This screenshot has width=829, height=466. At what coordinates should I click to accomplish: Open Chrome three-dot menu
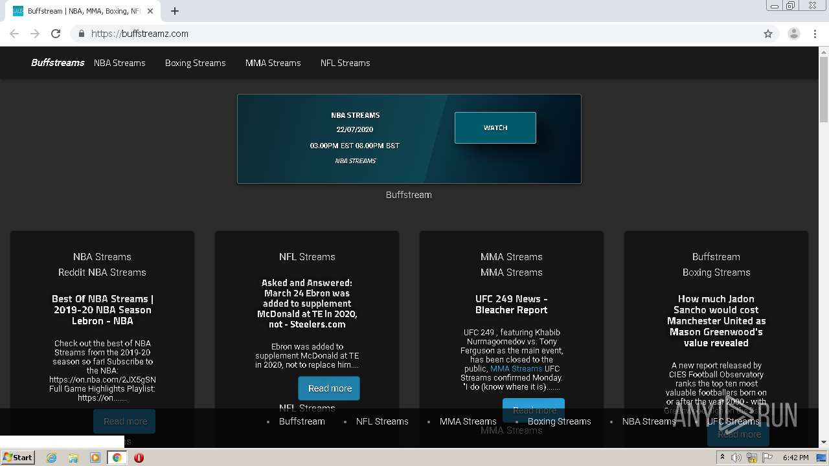click(x=815, y=34)
